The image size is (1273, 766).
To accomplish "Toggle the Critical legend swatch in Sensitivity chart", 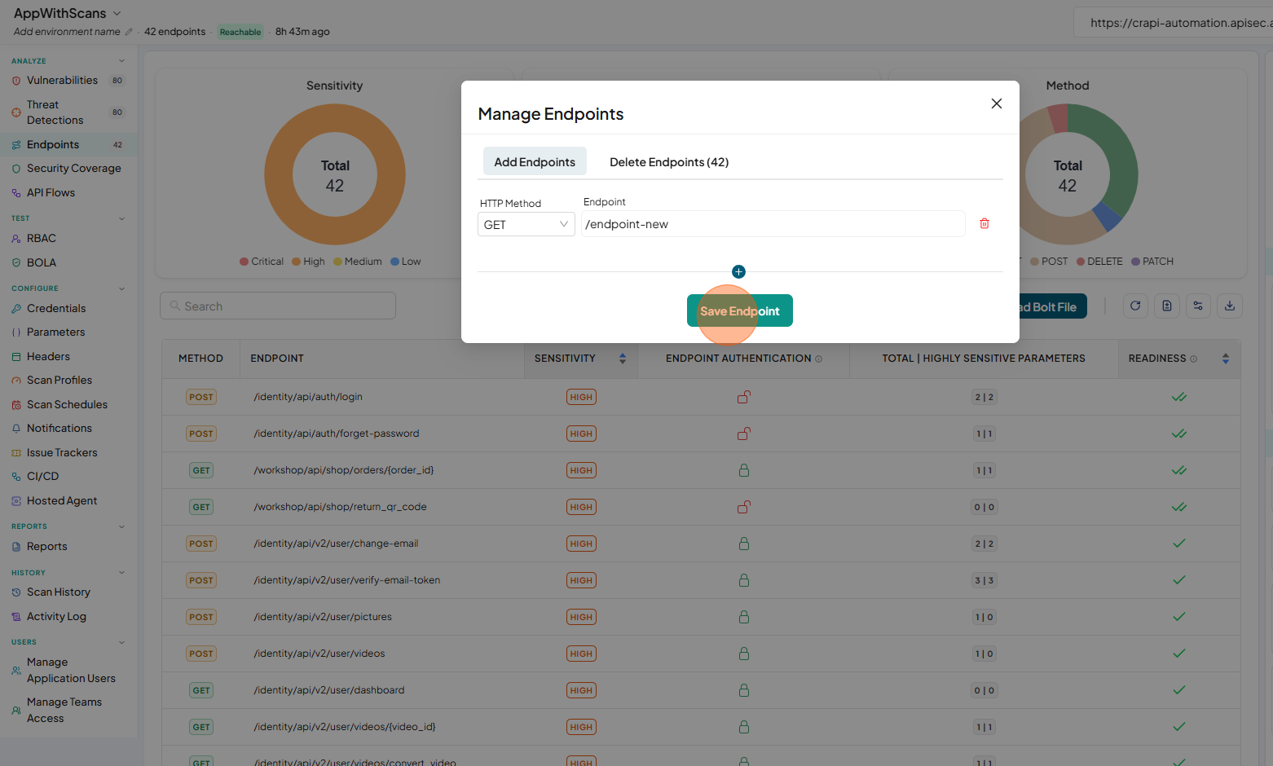I will [x=244, y=262].
